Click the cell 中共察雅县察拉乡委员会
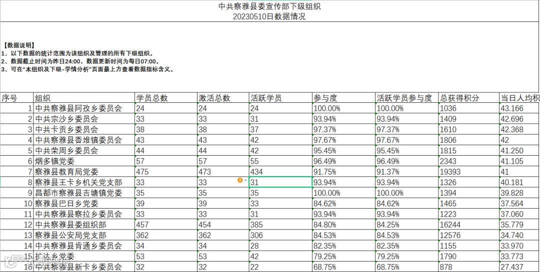 click(83, 214)
